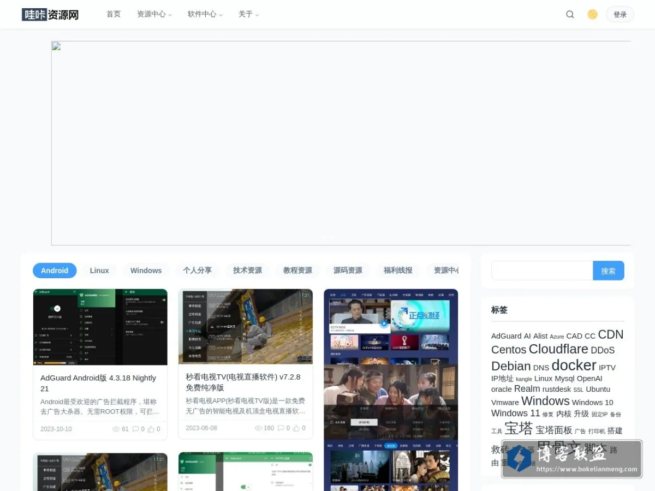Select the Android category tab
This screenshot has width=655, height=491.
click(55, 271)
